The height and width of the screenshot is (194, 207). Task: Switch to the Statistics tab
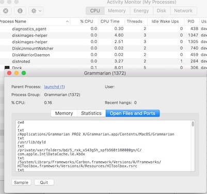pos(91,114)
